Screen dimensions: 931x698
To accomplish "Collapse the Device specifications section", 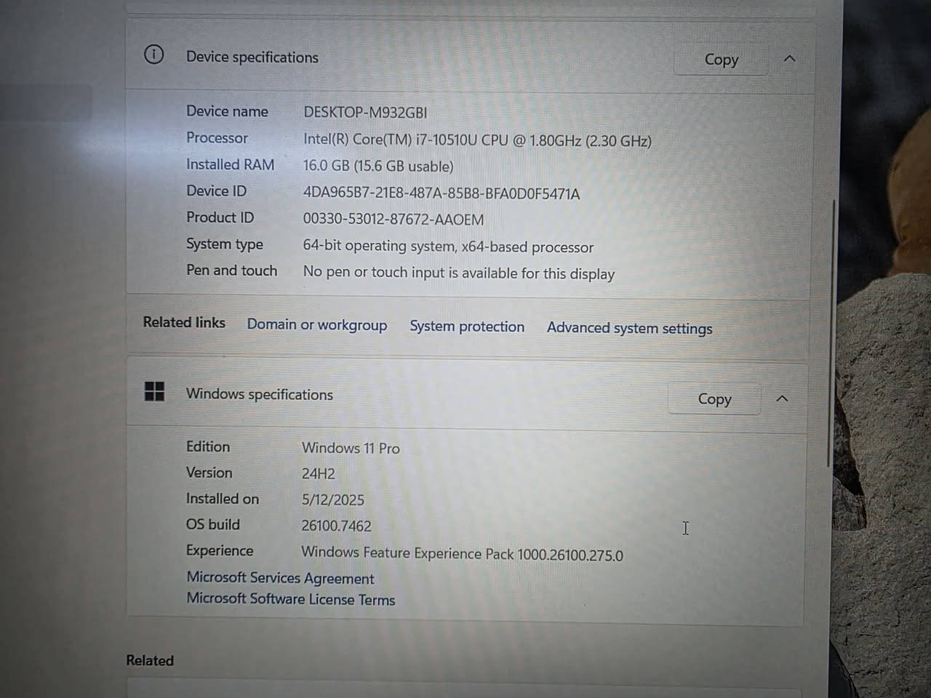I will [789, 59].
